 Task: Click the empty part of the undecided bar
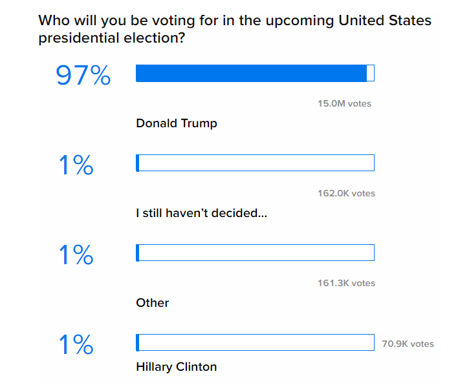256,163
